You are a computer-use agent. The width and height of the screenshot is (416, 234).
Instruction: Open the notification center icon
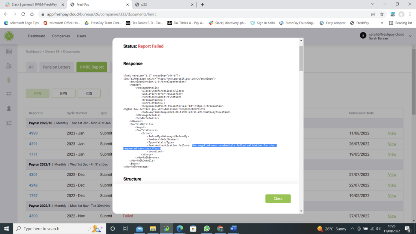click(408, 229)
